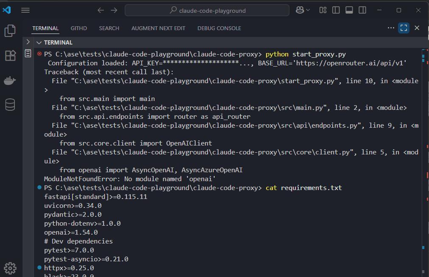Click the line 'pydantic>=2.0.0'
429x277 pixels.
(73, 214)
